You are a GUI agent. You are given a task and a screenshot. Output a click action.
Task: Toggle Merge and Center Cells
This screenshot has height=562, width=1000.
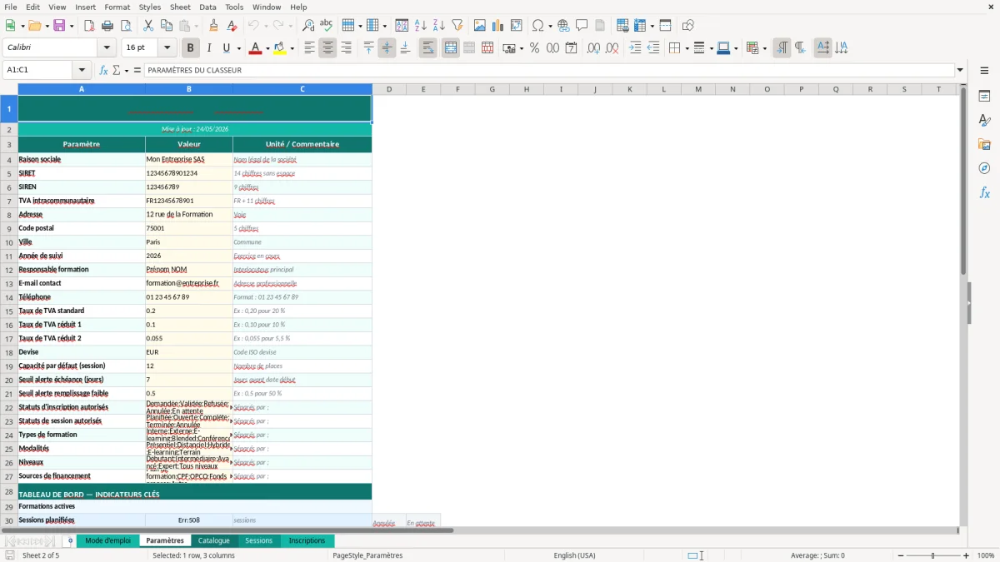[x=450, y=48]
